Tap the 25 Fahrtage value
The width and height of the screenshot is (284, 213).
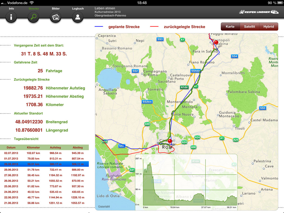(x=40, y=71)
